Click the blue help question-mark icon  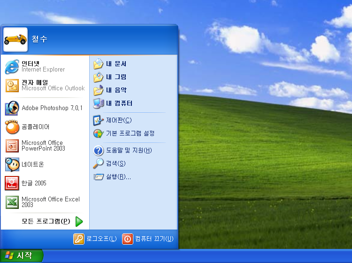[99, 151]
